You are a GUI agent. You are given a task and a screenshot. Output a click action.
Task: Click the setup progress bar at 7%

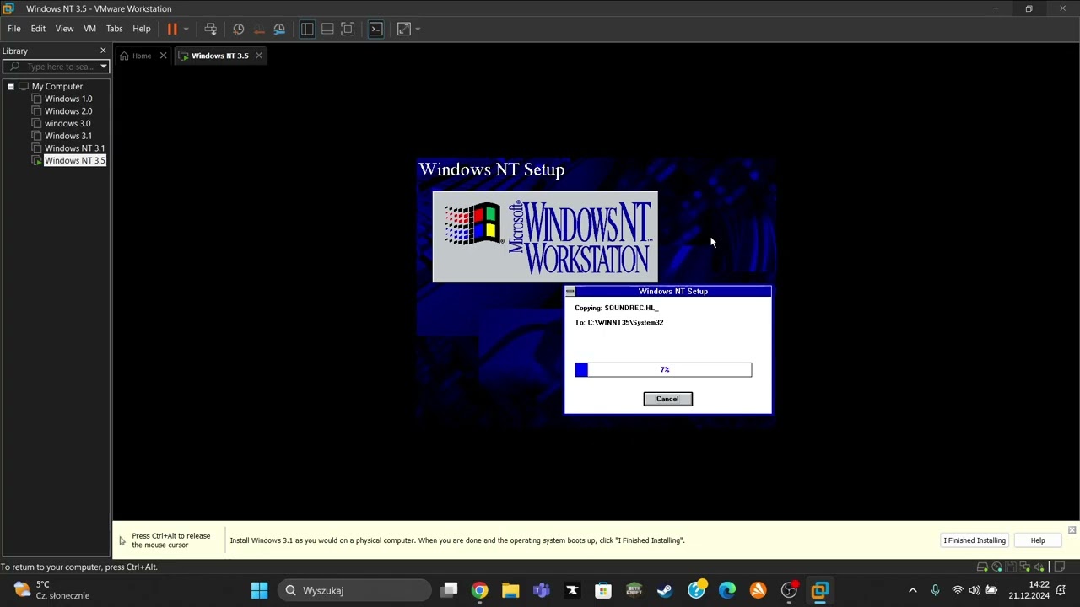point(663,369)
